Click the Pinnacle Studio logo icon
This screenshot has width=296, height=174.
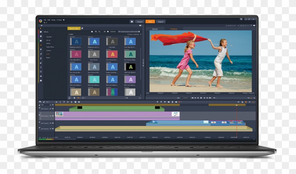41,21
